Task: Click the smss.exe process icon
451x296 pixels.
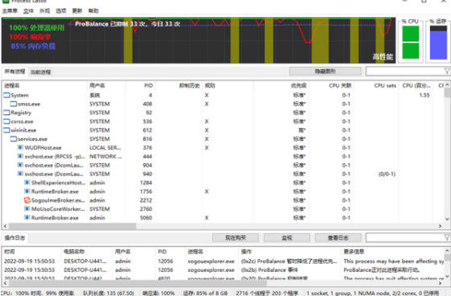Action: pos(14,104)
